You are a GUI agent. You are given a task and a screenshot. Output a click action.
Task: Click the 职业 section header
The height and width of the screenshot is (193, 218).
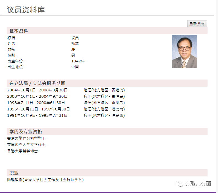[14, 173]
